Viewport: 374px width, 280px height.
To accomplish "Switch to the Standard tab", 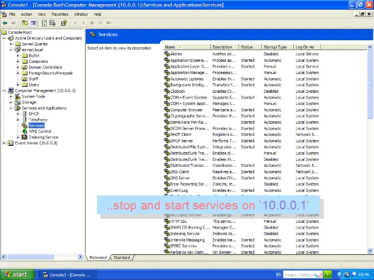I will (x=122, y=257).
